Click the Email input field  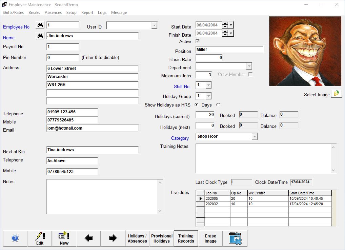point(92,128)
